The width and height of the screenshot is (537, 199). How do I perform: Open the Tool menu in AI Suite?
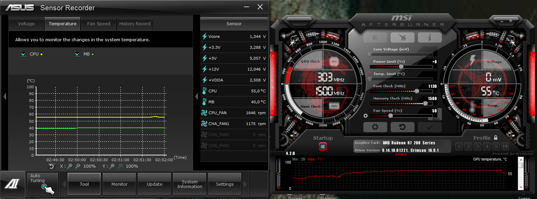tap(84, 184)
